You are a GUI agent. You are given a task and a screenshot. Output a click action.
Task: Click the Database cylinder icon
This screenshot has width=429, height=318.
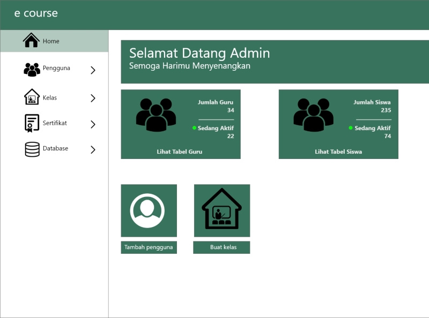pos(32,149)
